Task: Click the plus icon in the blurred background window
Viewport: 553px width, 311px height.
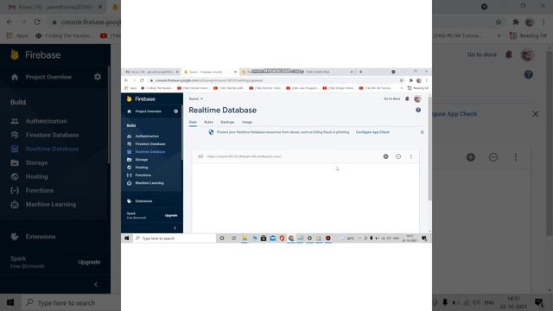Action: (x=470, y=157)
